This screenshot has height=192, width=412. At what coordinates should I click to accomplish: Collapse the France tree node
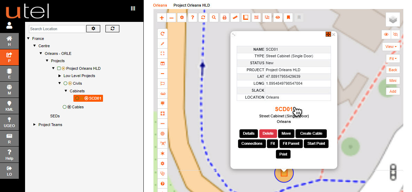point(29,39)
